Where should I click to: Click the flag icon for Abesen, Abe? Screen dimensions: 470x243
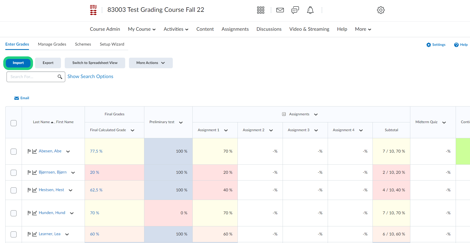coord(29,151)
